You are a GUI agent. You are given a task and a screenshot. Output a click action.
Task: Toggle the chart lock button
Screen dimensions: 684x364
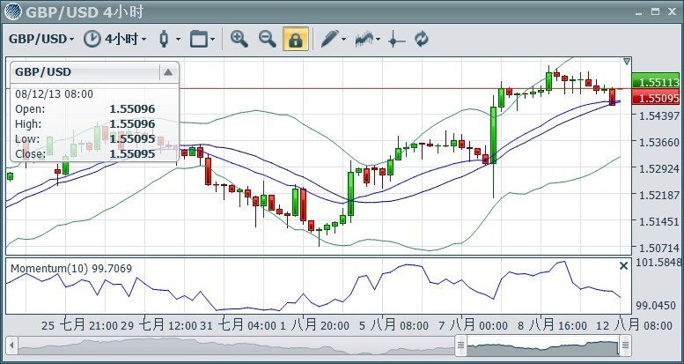(x=296, y=39)
